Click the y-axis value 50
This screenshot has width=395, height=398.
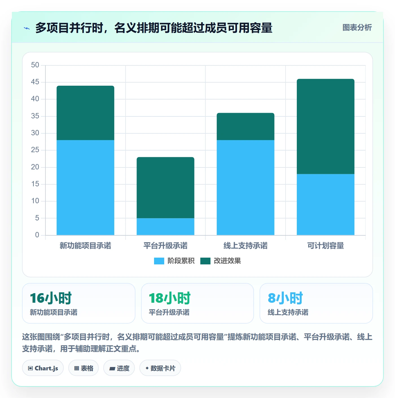coord(35,65)
